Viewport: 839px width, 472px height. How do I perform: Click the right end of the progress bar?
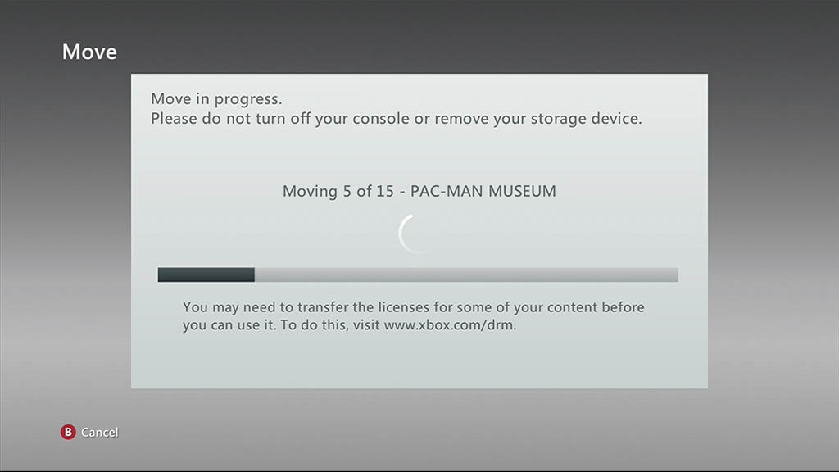tap(673, 275)
